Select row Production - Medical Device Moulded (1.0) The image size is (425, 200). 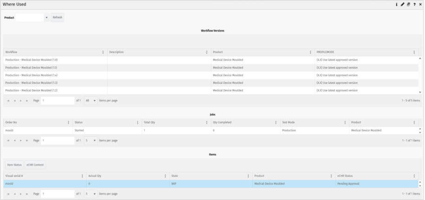[211, 60]
